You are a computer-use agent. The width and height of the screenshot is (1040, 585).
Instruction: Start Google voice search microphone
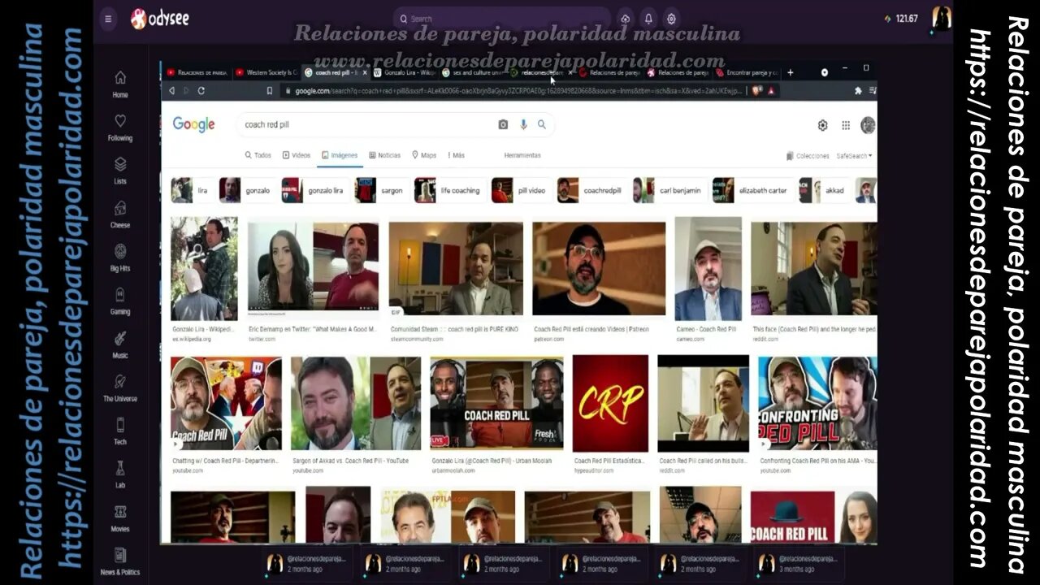click(523, 125)
